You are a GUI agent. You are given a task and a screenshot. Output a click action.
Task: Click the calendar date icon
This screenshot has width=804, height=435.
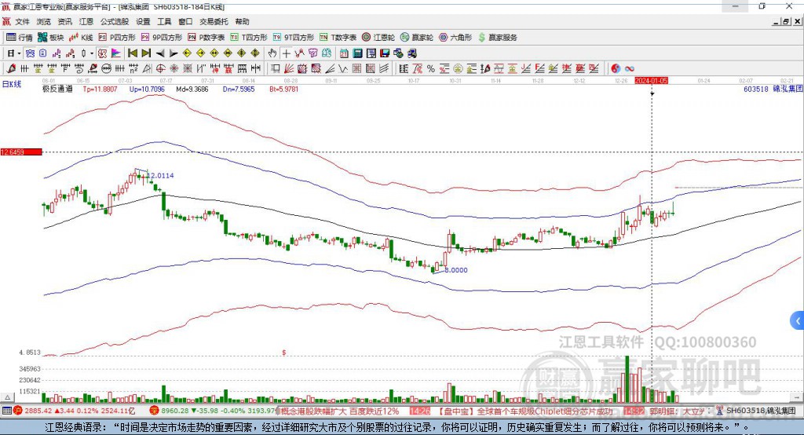[x=344, y=53]
